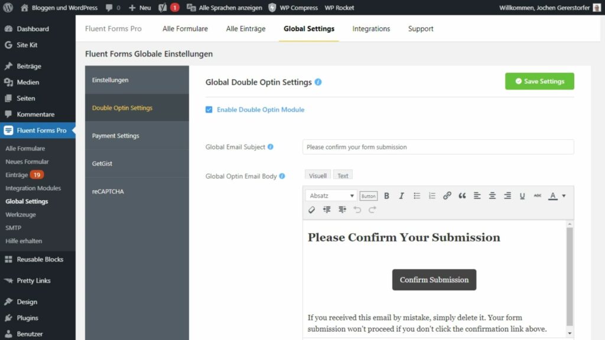Viewport: 605px width, 340px height.
Task: Click the Save Settings button
Action: coord(539,81)
